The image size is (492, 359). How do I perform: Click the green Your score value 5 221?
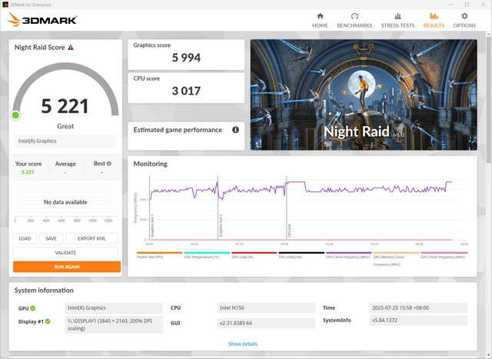click(28, 172)
